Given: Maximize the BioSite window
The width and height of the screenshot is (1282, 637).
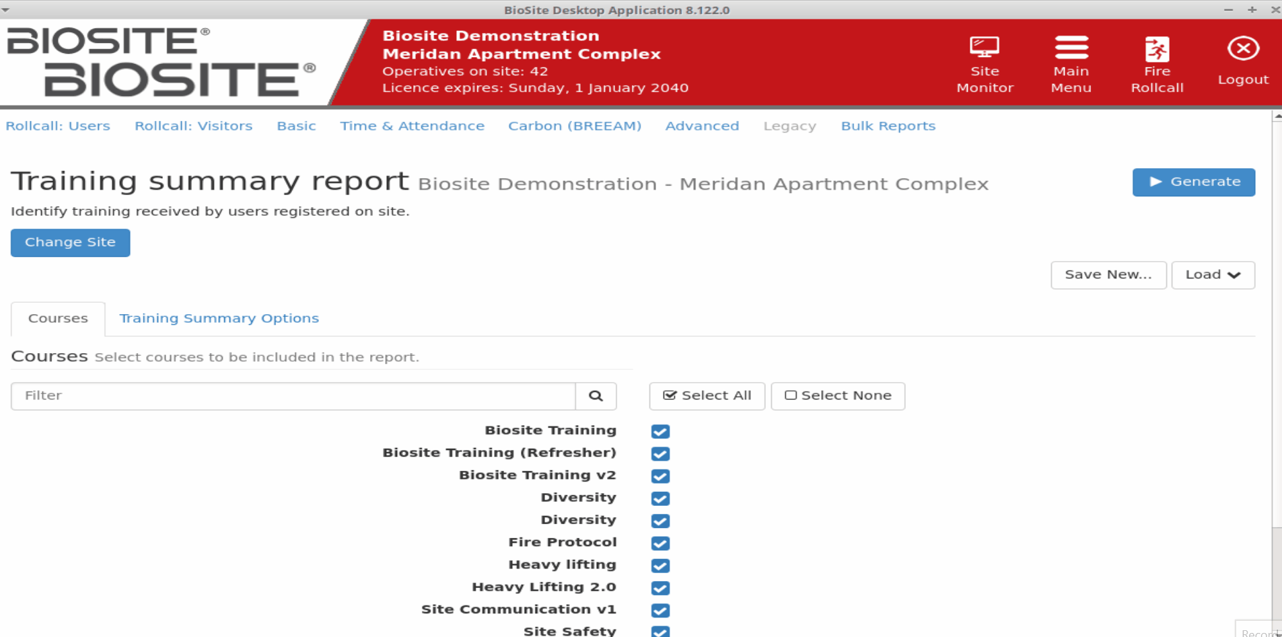Looking at the screenshot, I should pos(1252,9).
